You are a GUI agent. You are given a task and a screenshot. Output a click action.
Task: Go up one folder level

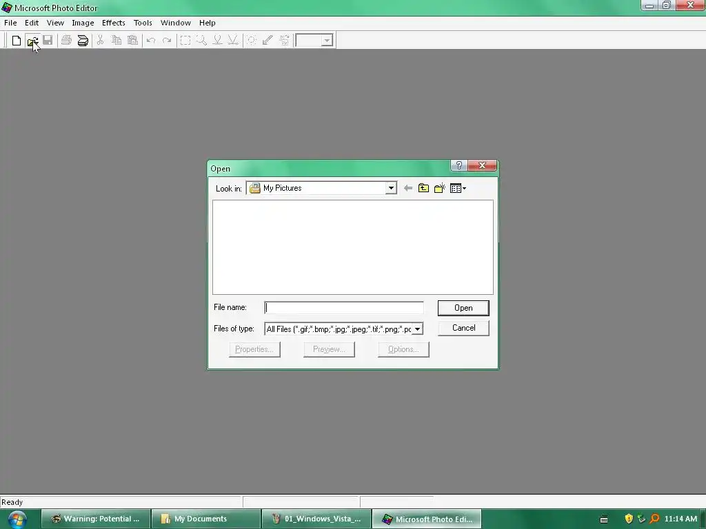point(424,188)
